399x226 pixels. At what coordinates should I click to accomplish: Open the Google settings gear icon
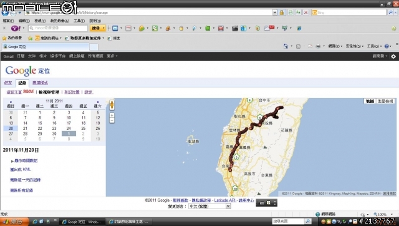pos(393,56)
